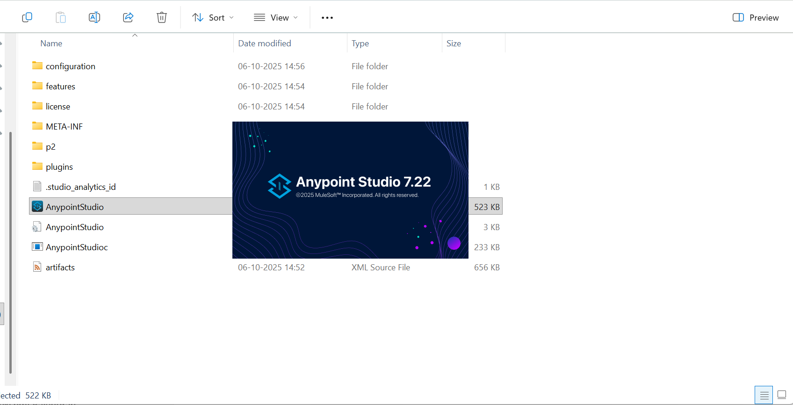793x405 pixels.
Task: Sort files by Type column header
Action: coord(360,43)
